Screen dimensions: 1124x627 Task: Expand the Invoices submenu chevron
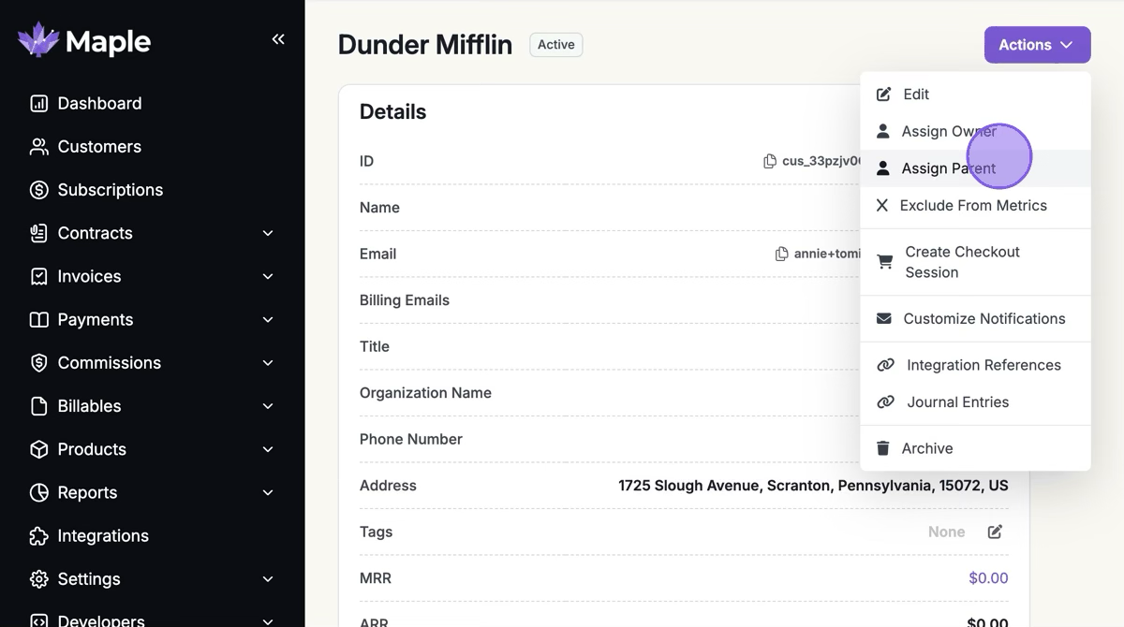[x=268, y=276]
